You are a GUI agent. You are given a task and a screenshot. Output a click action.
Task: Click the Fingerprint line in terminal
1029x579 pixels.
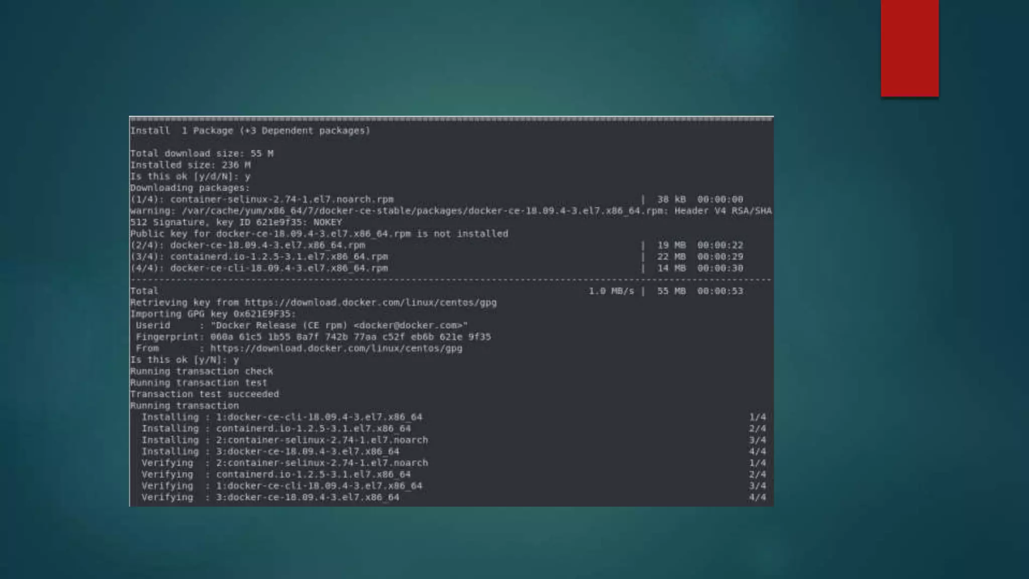click(313, 337)
